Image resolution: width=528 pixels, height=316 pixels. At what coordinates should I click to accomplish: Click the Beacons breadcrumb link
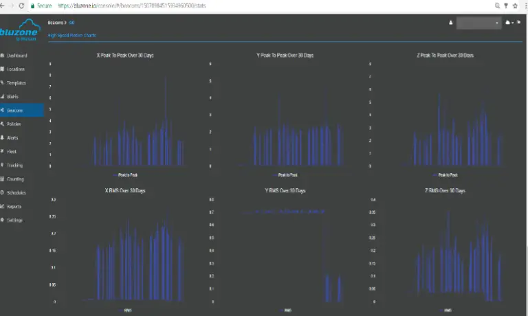pos(55,23)
